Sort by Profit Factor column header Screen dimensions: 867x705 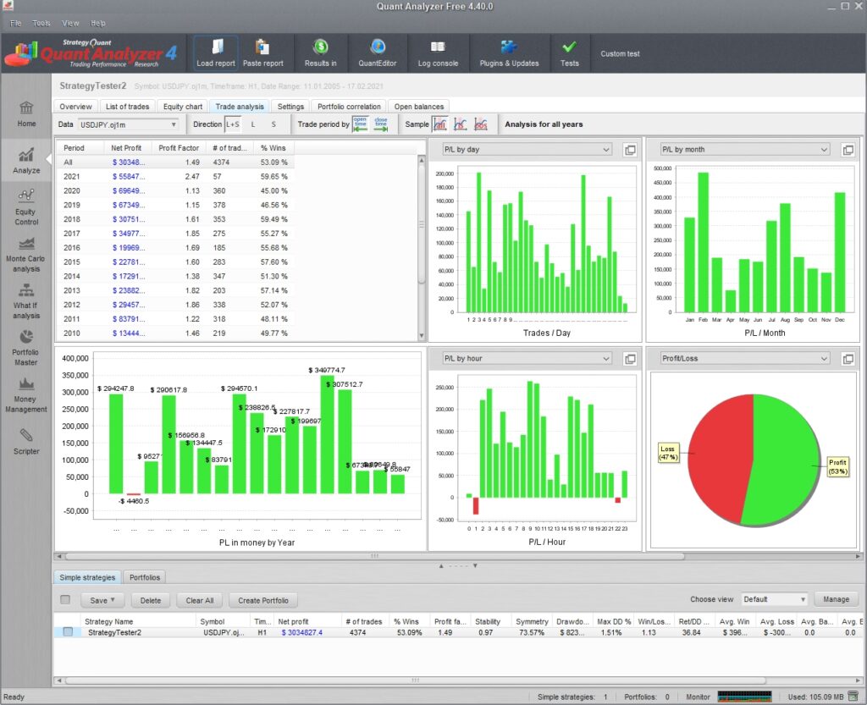click(x=179, y=148)
